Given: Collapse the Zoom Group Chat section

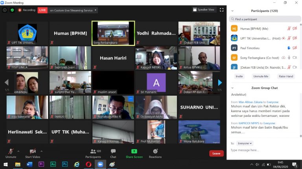Looking at the screenshot, I should 232,88.
